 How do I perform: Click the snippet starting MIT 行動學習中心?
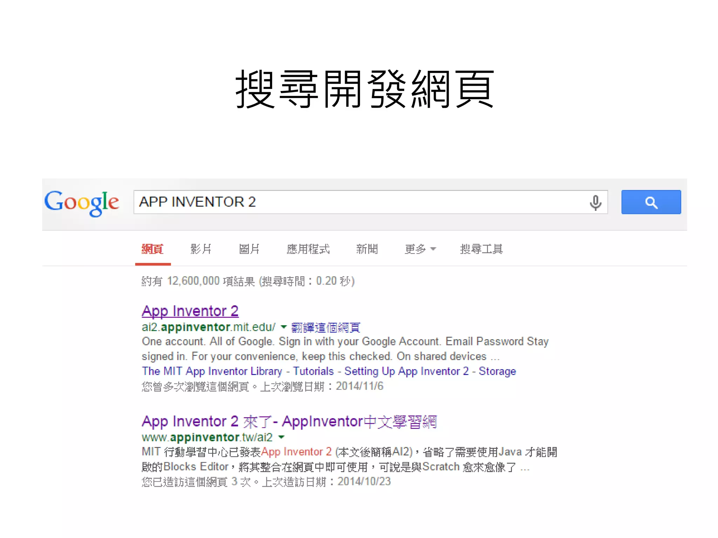tap(350, 459)
